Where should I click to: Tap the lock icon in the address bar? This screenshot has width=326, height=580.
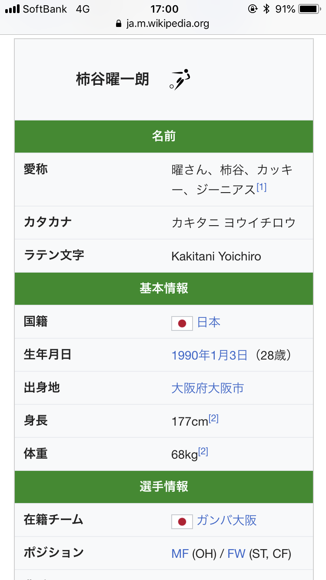119,23
